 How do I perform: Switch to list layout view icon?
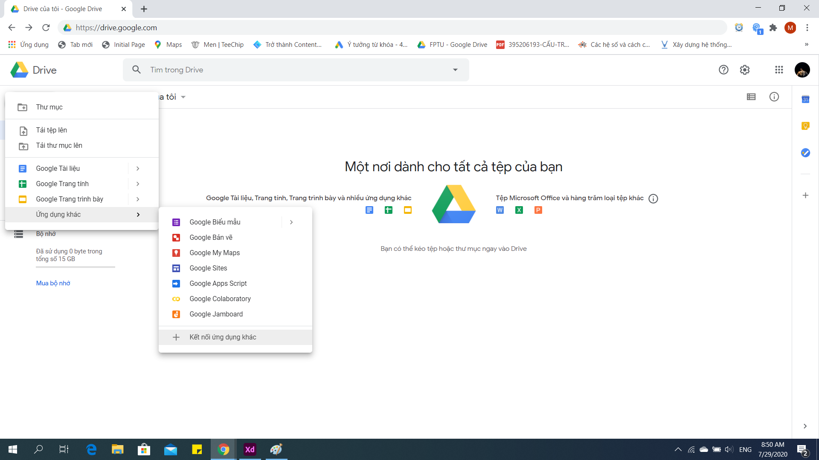click(x=751, y=97)
